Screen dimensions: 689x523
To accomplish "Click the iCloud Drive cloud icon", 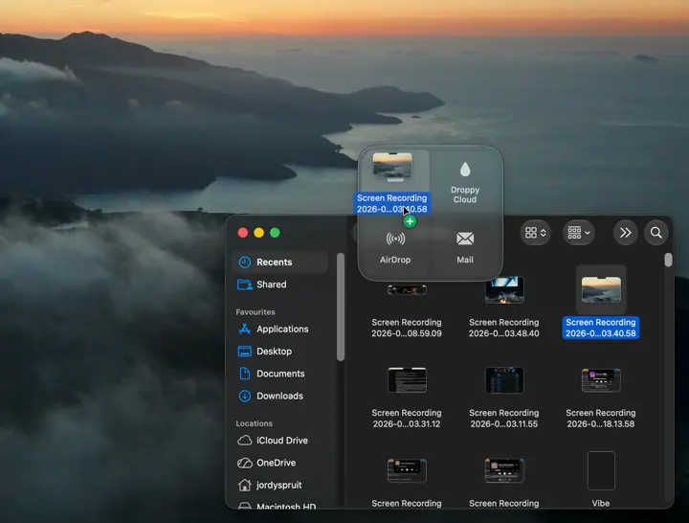I will click(245, 441).
